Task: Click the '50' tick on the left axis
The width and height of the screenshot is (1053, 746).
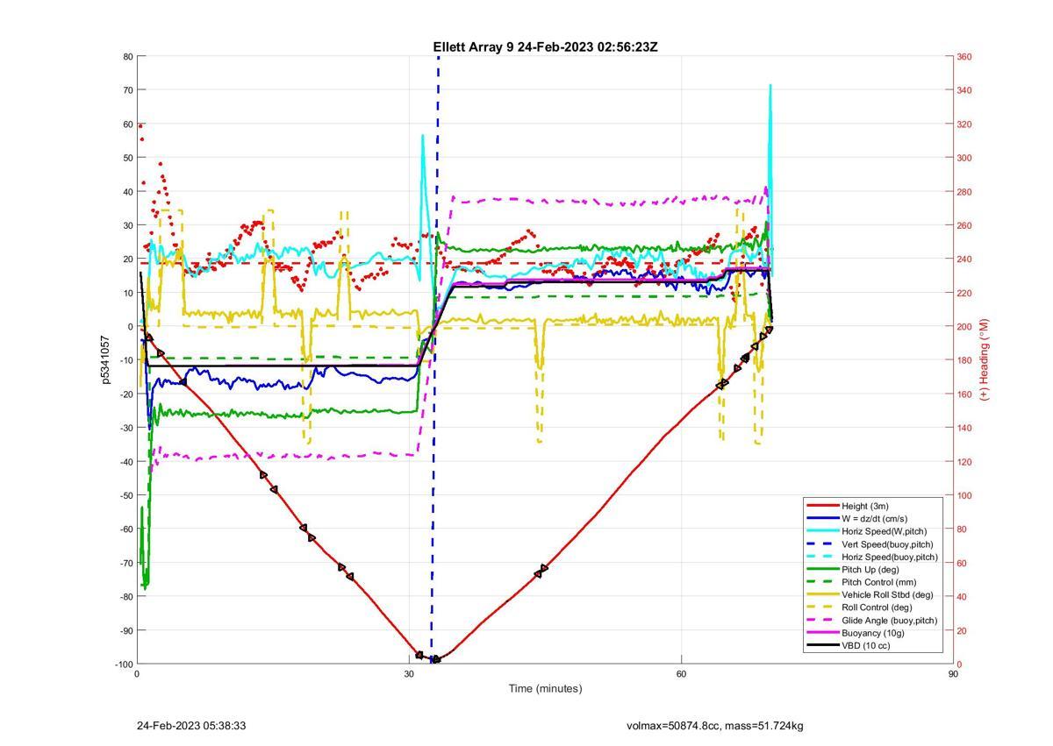Action: point(128,158)
